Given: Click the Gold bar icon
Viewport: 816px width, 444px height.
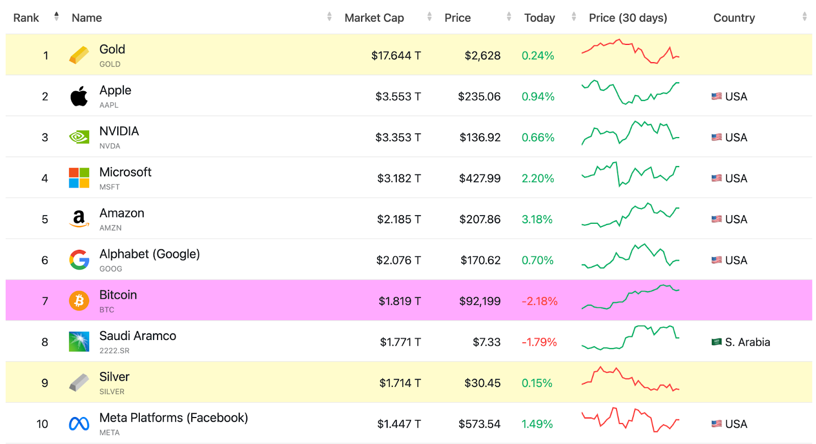Looking at the screenshot, I should point(79,55).
